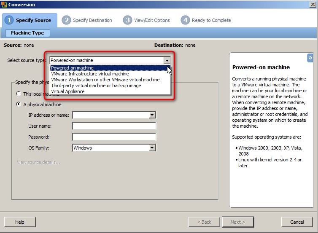The width and height of the screenshot is (318, 233).
Task: Close the Conversion window
Action: point(313,5)
